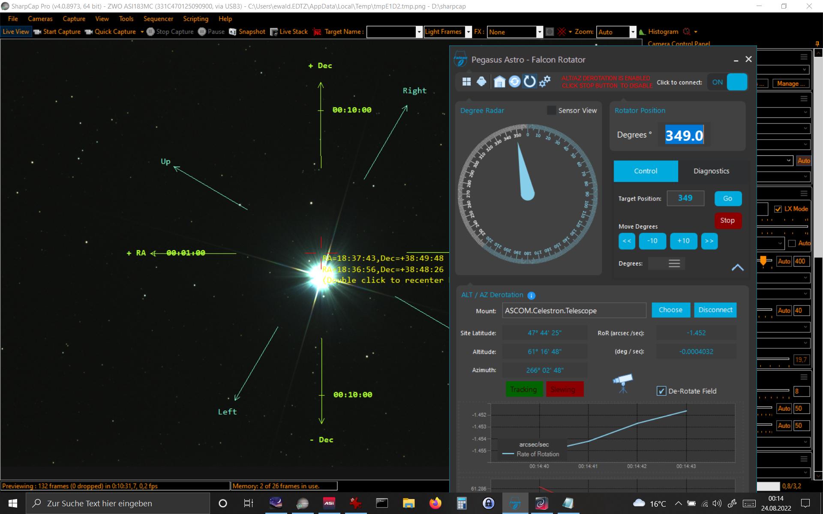
Task: Click the Go button
Action: (x=728, y=198)
